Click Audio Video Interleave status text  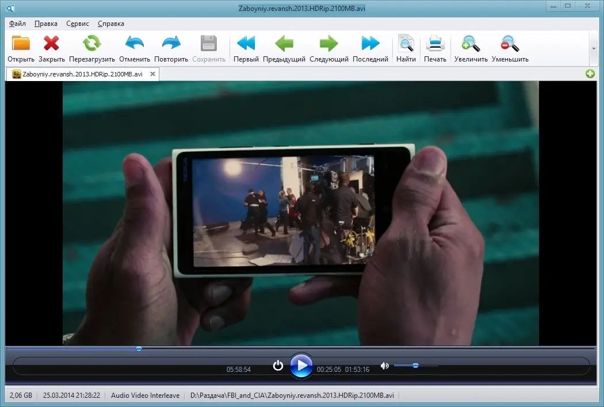coord(145,396)
